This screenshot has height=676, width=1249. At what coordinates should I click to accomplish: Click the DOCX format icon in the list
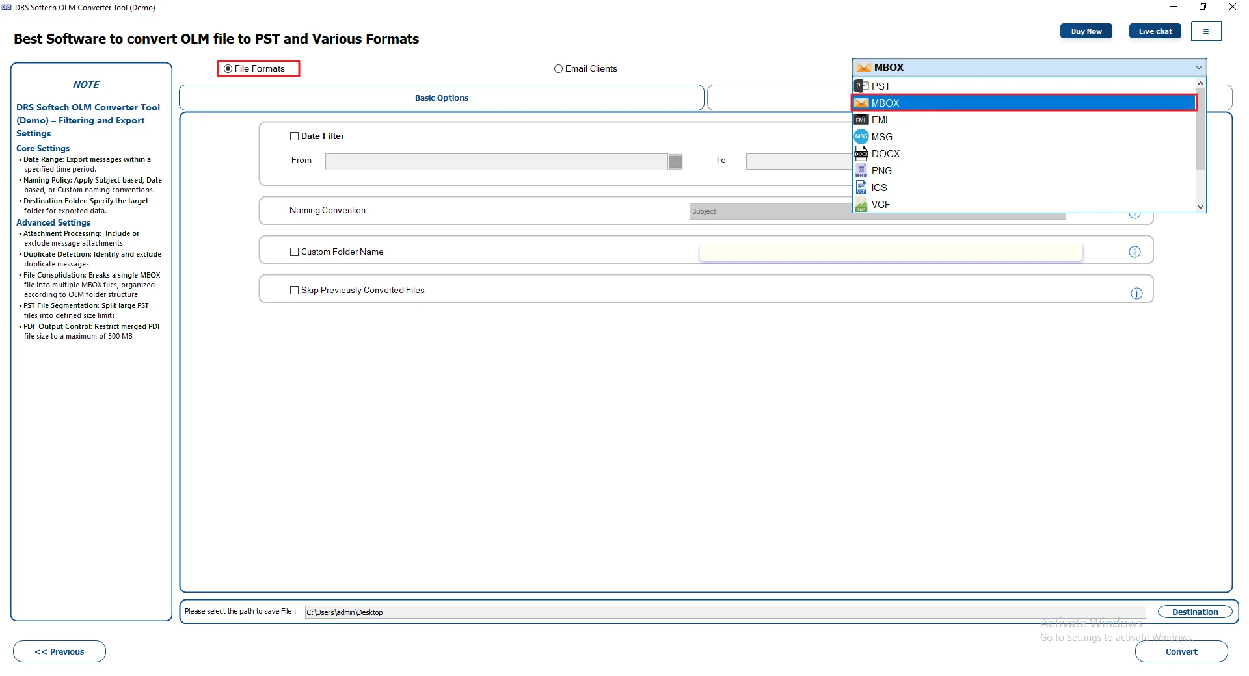pos(861,153)
